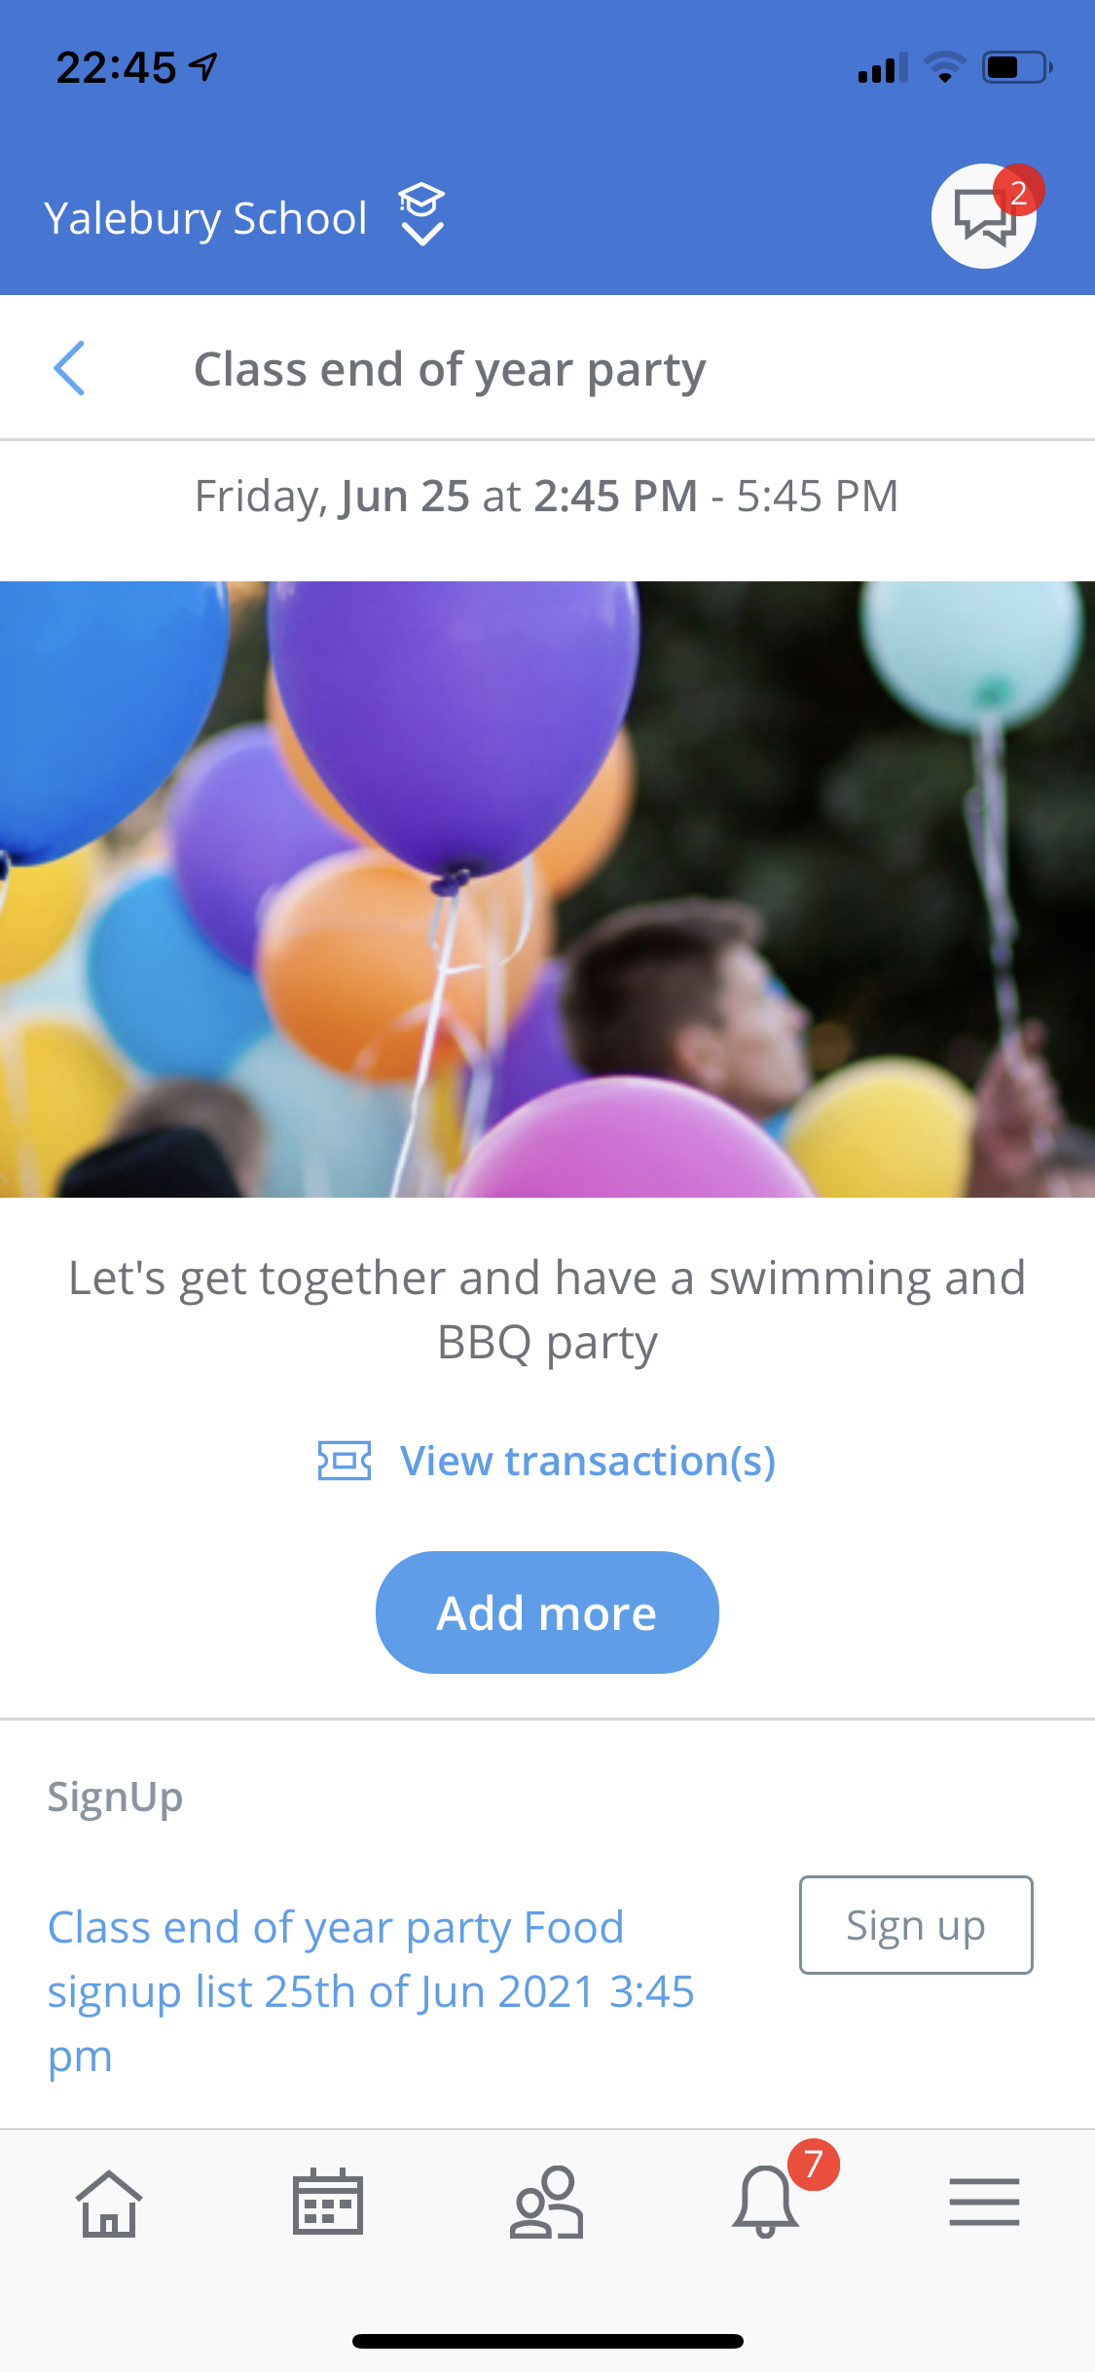Tap the Add more button
The image size is (1095, 2372).
coord(547,1612)
